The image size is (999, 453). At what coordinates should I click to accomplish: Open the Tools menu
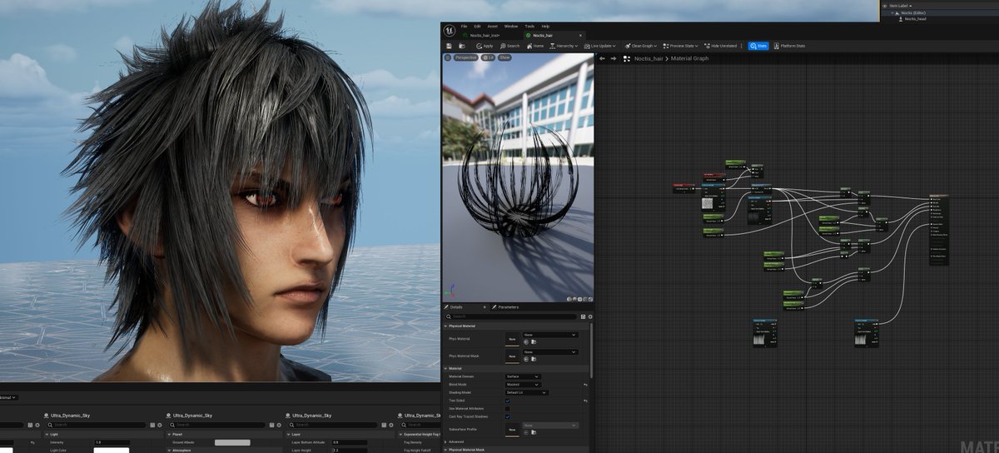click(529, 27)
